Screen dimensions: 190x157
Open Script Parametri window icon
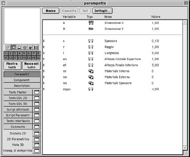[37, 115]
